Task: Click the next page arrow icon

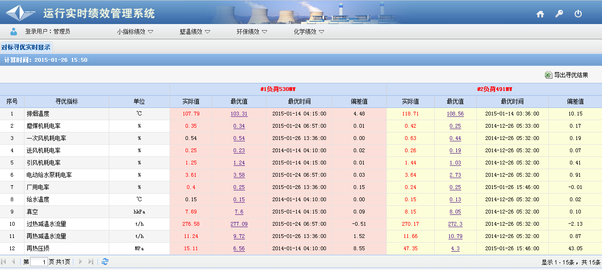Action: click(x=81, y=262)
